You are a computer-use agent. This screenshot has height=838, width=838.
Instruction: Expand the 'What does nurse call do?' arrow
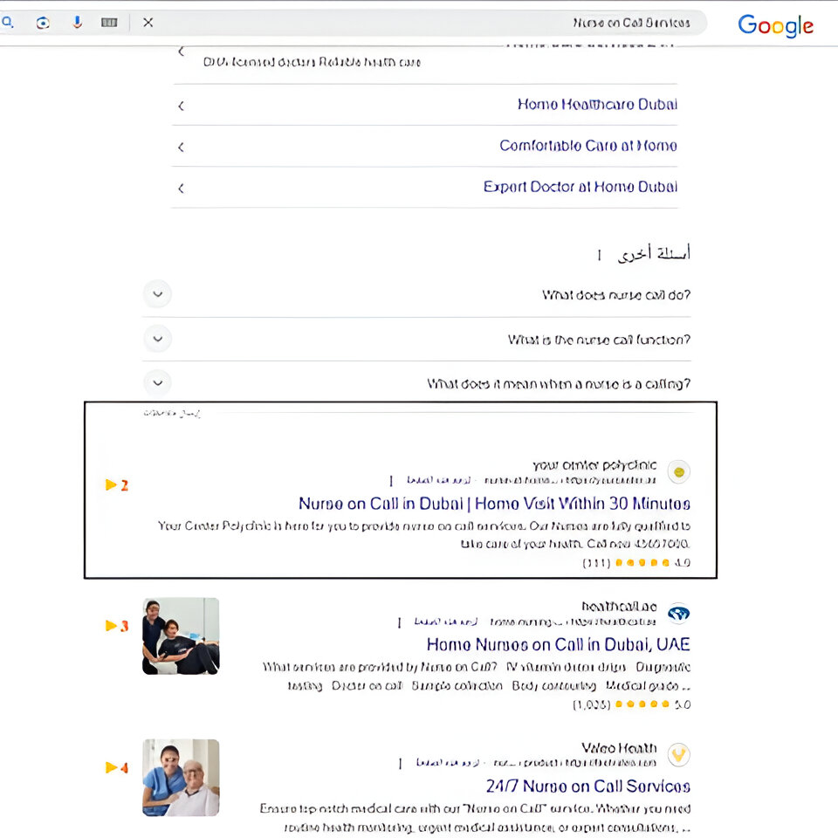(x=158, y=294)
